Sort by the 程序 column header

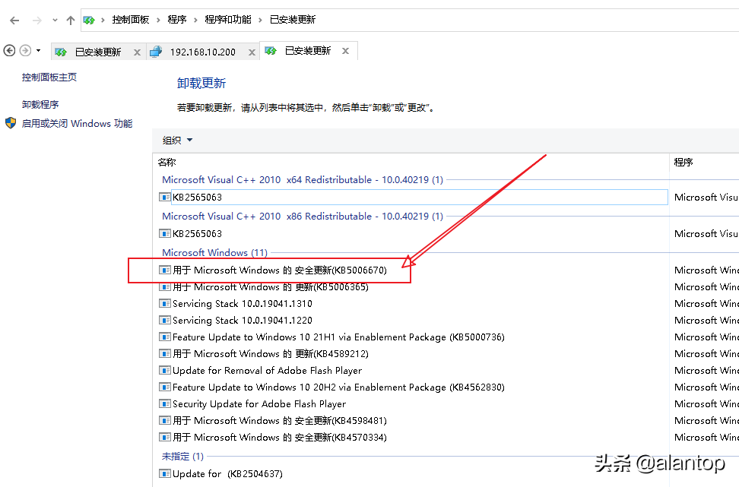[x=683, y=163]
